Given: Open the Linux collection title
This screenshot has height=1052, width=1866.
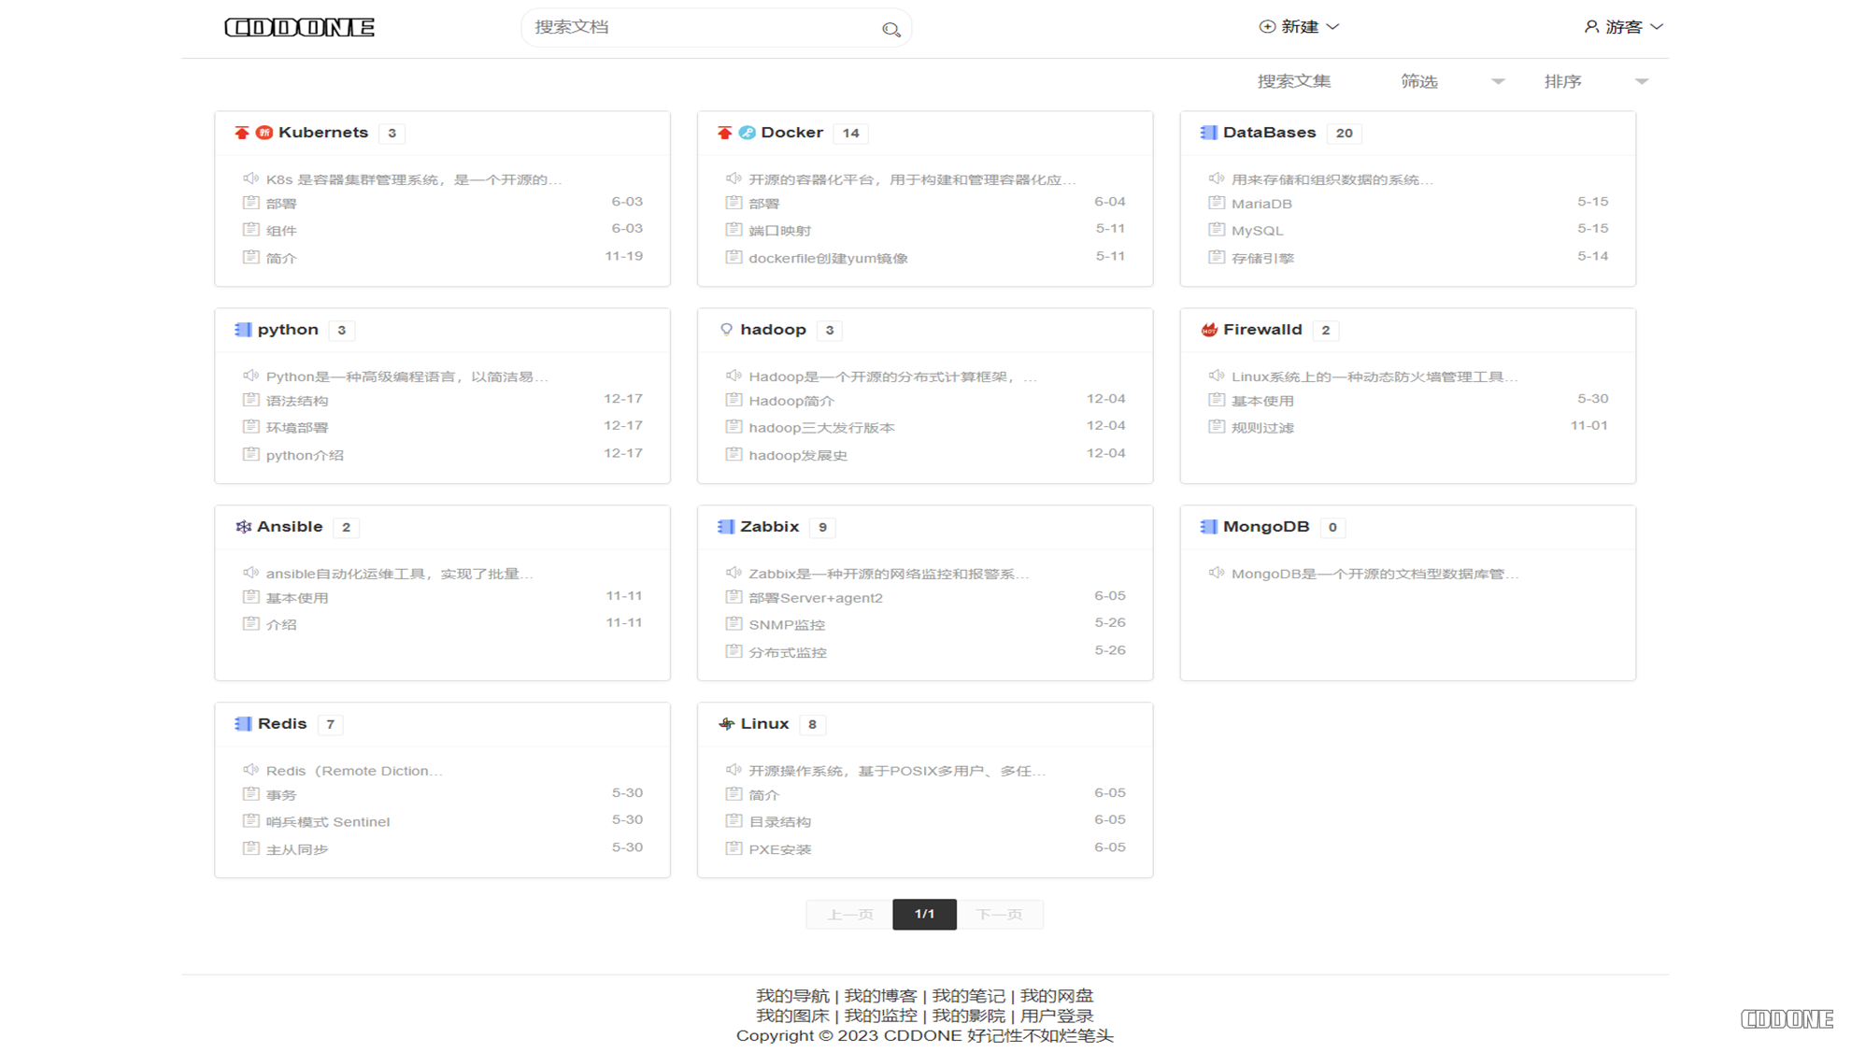Looking at the screenshot, I should tap(764, 724).
